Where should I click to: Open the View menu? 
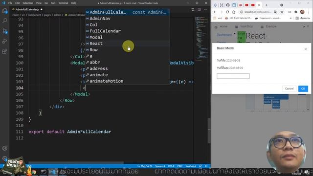point(39,3)
